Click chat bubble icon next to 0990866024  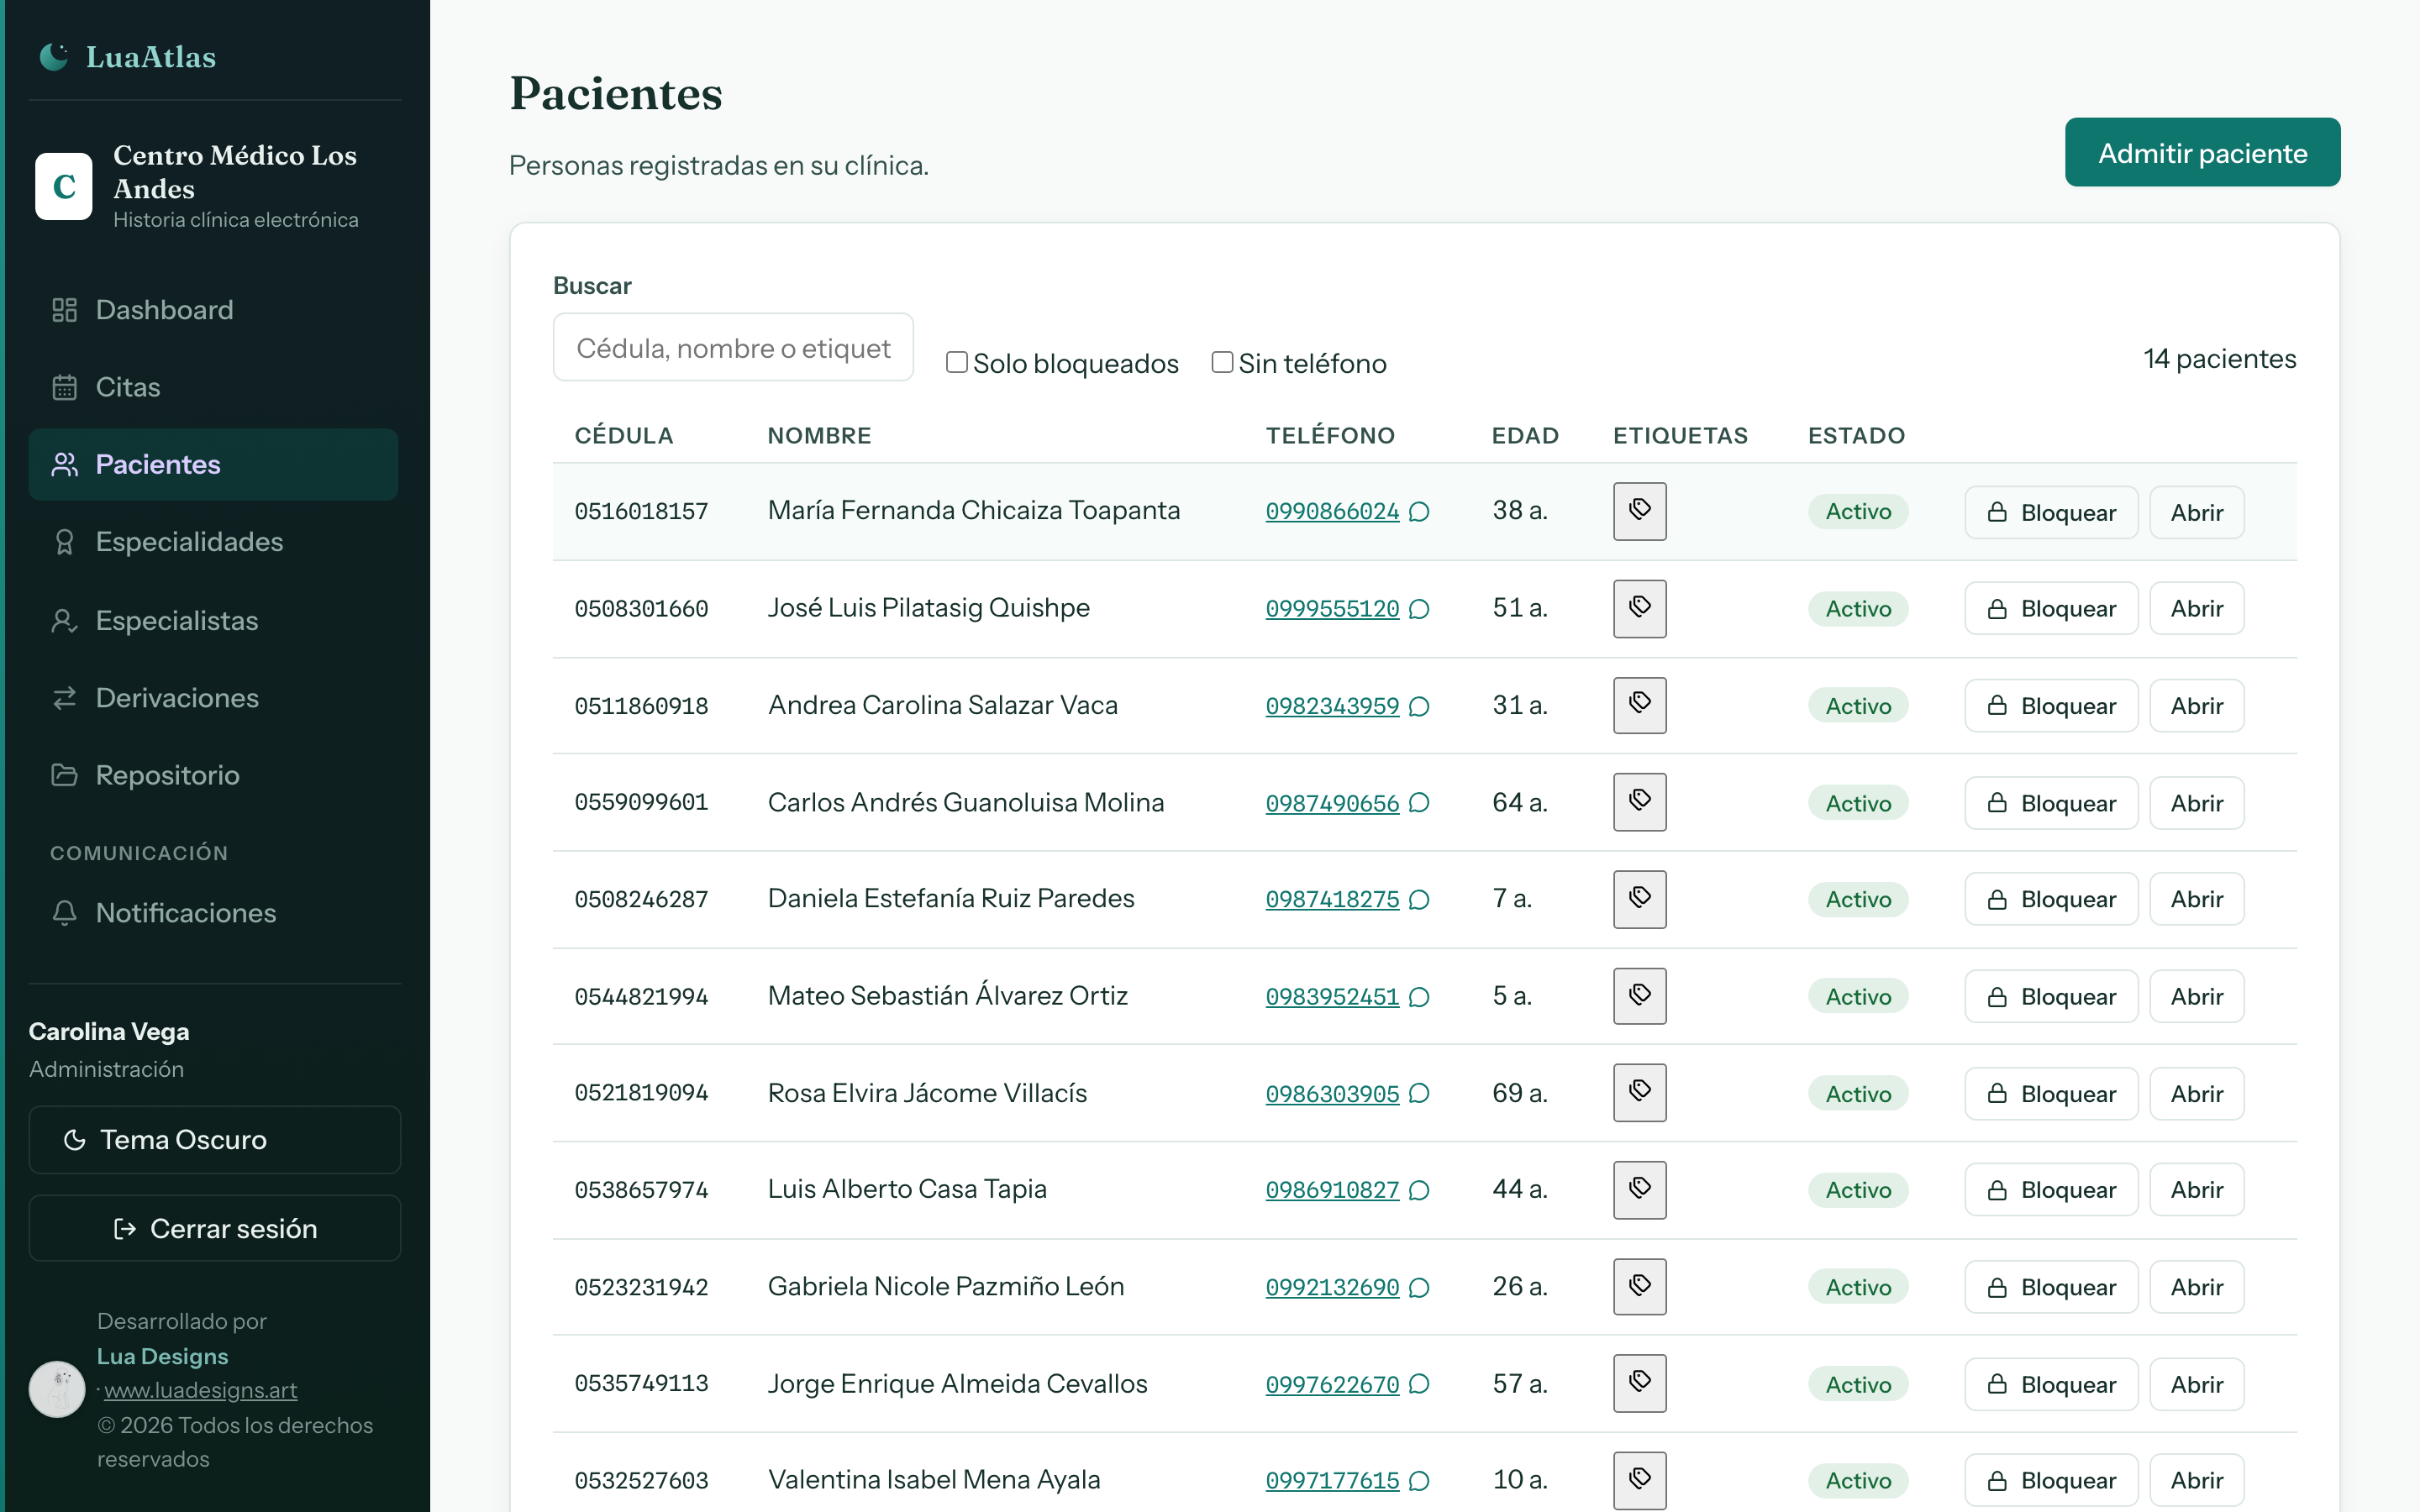click(1419, 512)
